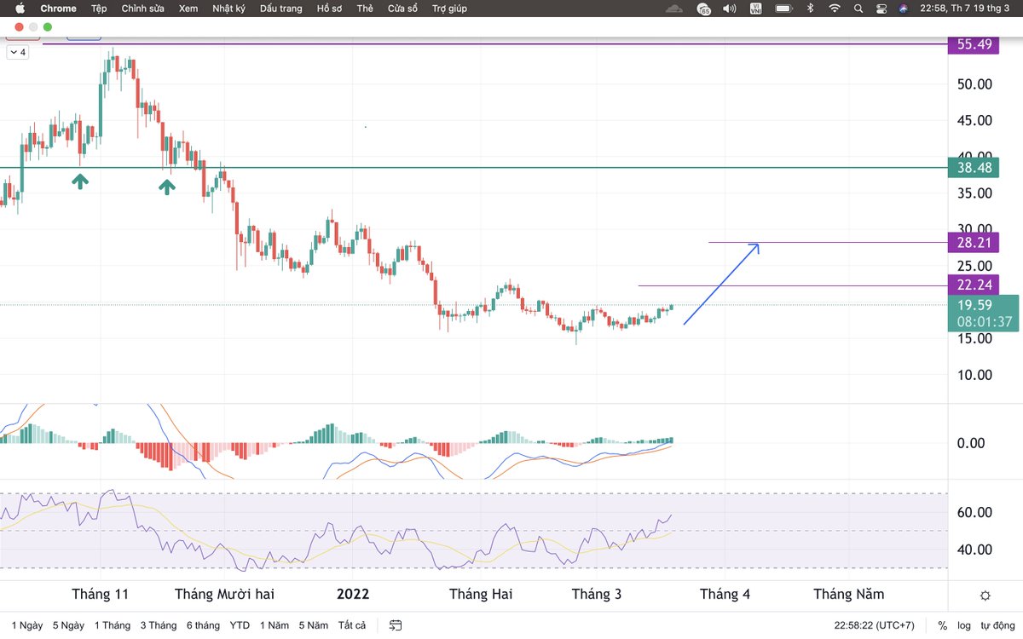Open Bluetooth menu bar icon
This screenshot has height=639, width=1023.
[x=810, y=9]
